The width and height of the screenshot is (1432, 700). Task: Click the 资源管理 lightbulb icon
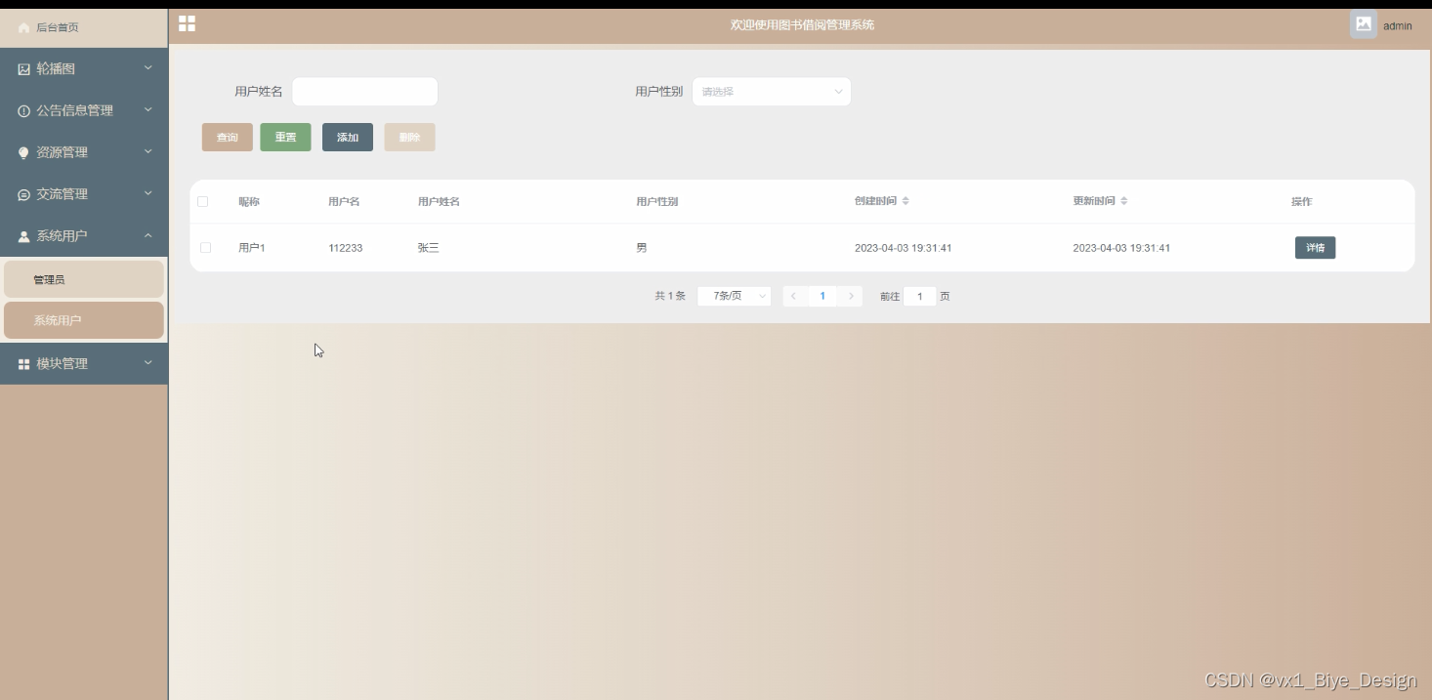coord(24,153)
